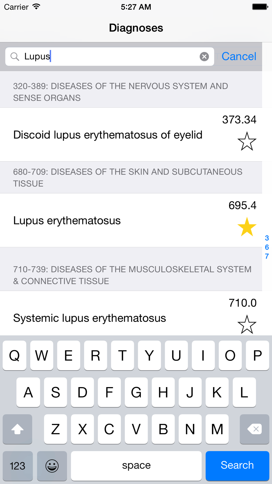Open the emoji keyboard
Image resolution: width=272 pixels, height=484 pixels.
coord(52,465)
